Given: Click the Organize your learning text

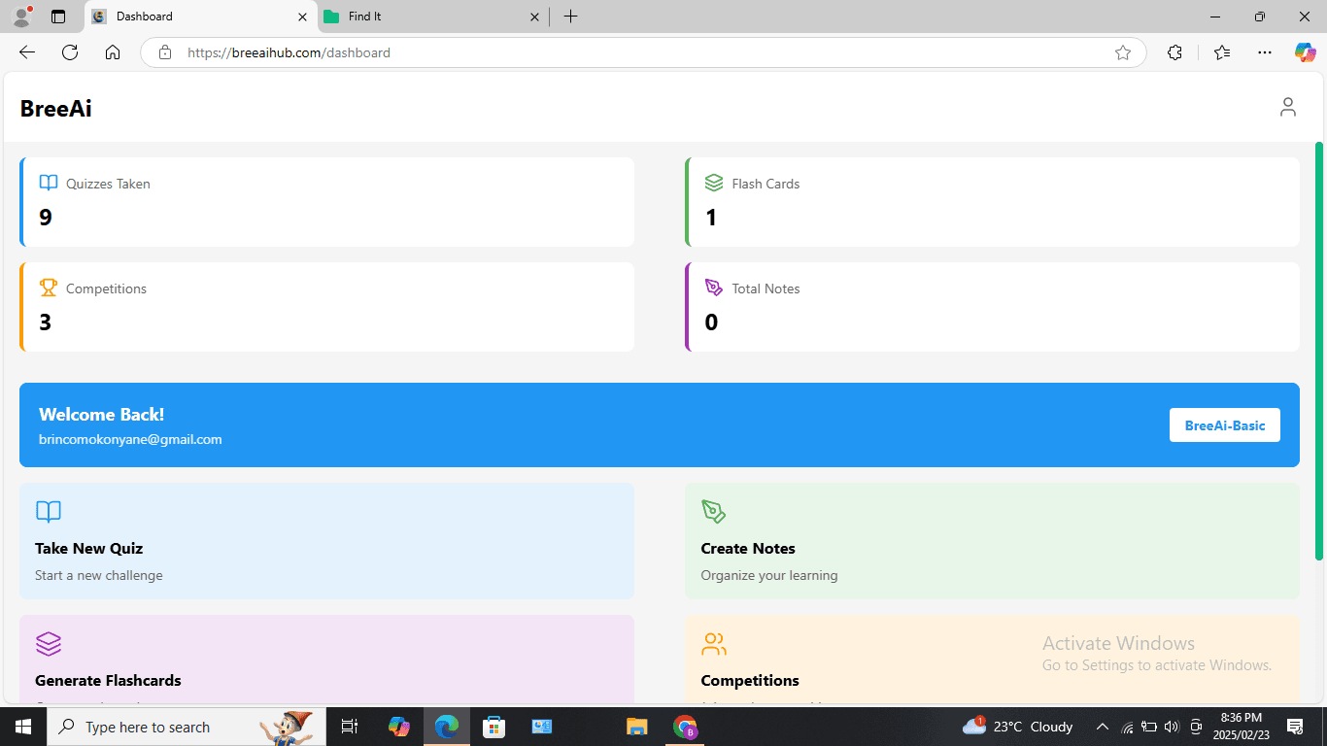Looking at the screenshot, I should point(769,575).
